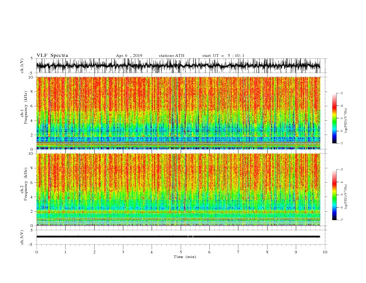Click the ch.2 PSD color scale bar
The image size is (366, 283).
click(x=334, y=195)
